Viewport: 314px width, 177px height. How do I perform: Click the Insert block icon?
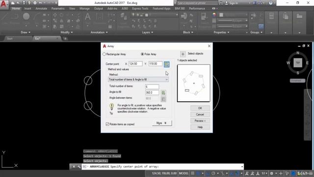click(183, 16)
